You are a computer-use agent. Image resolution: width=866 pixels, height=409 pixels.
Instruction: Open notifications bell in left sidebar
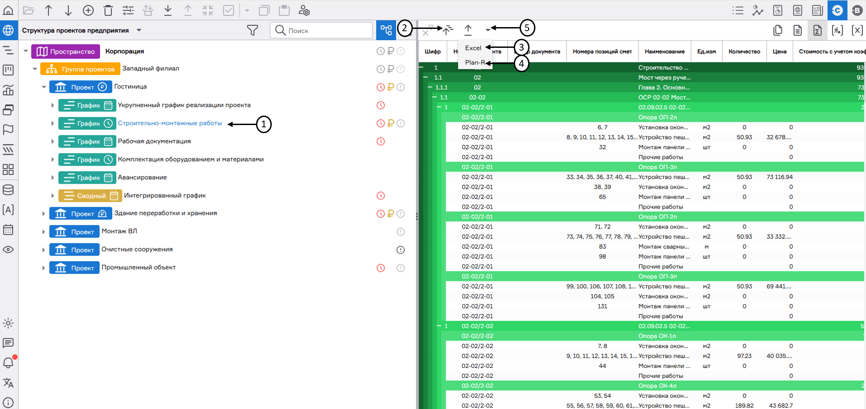pos(8,363)
